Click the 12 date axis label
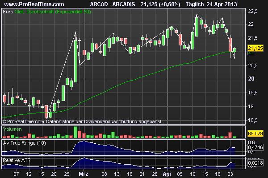The height and width of the screenshot is (178, 268). coord(29,174)
